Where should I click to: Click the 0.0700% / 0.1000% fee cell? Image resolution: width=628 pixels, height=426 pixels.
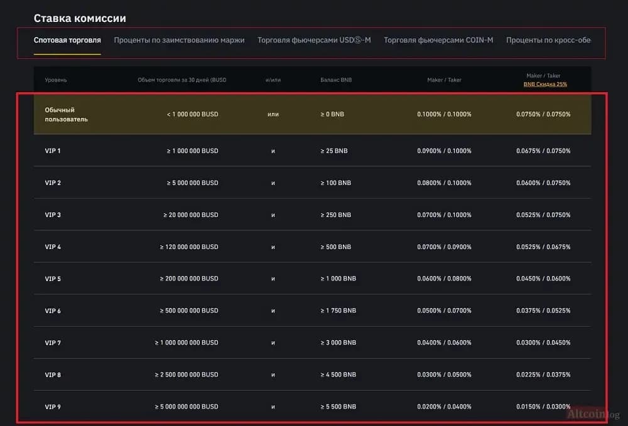tap(444, 215)
